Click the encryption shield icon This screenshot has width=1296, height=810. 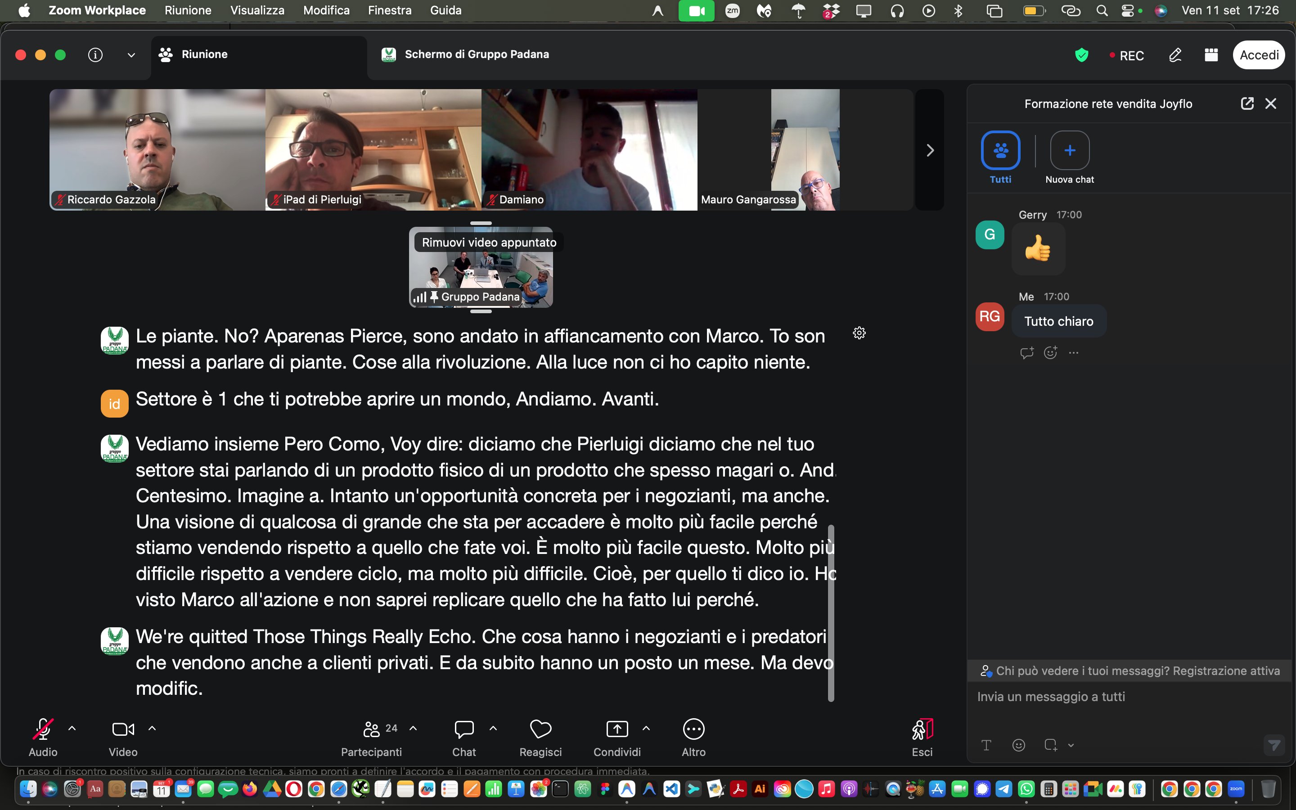click(1082, 55)
